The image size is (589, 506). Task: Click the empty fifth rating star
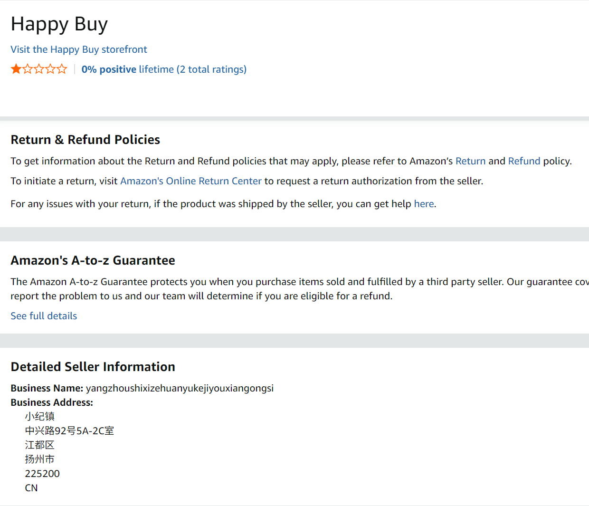[x=62, y=69]
